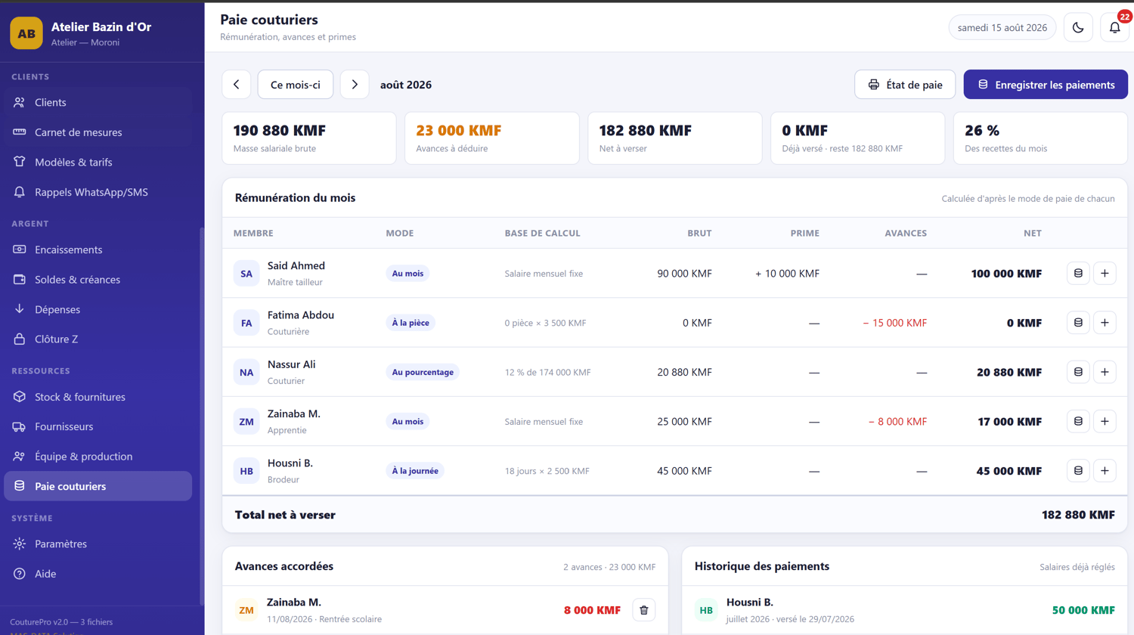Delete Zainaba M. advance with the trash icon
Viewport: 1134px width, 635px height.
point(644,610)
